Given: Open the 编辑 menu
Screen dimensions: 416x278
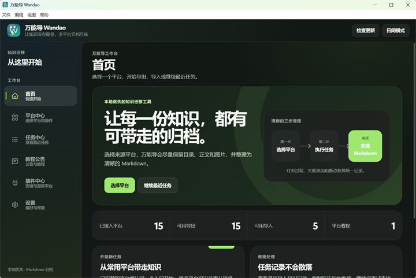Looking at the screenshot, I should click(19, 15).
